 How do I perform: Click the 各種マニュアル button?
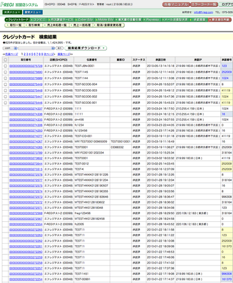tap(176, 4)
